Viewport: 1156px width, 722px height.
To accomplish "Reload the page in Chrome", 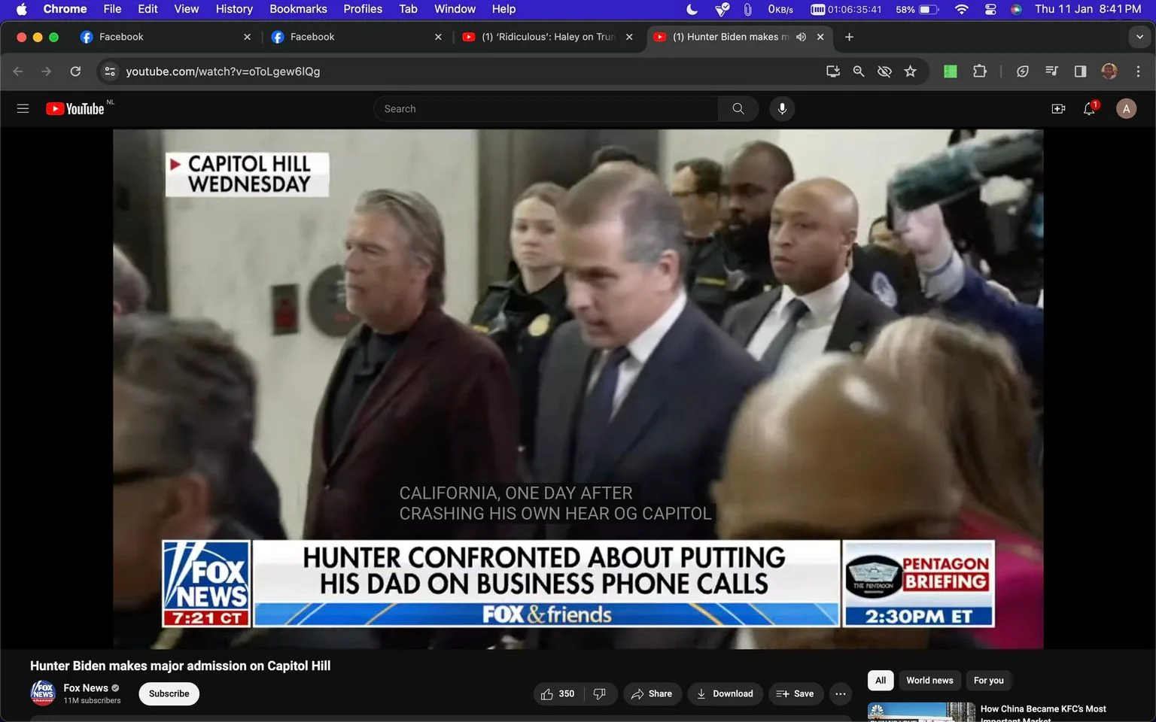I will tap(75, 71).
